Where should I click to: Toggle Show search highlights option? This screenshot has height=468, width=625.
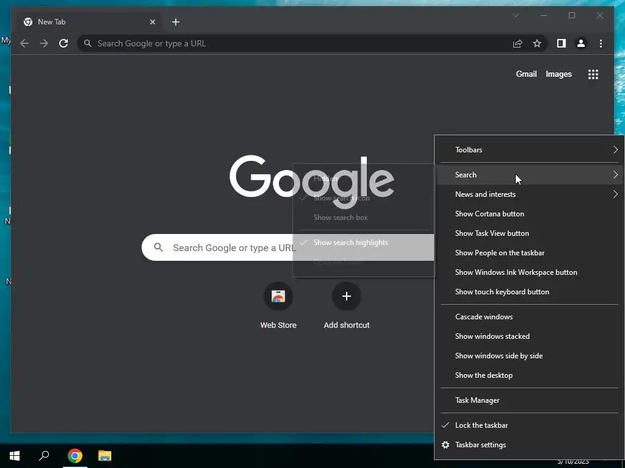[x=364, y=243]
